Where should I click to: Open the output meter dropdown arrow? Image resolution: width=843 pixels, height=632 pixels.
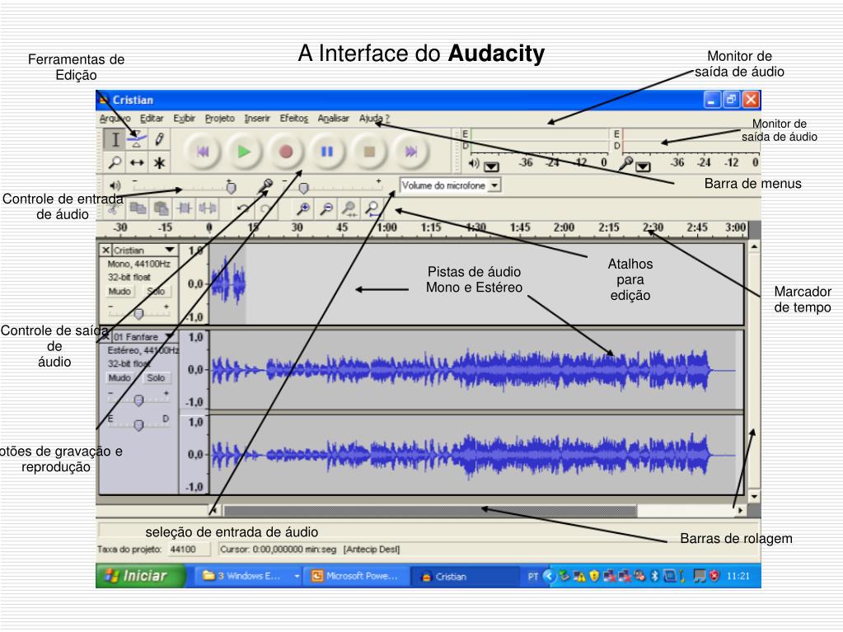tap(491, 166)
